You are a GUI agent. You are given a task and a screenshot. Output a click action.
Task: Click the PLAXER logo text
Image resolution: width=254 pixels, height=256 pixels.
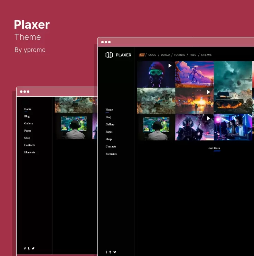point(123,55)
